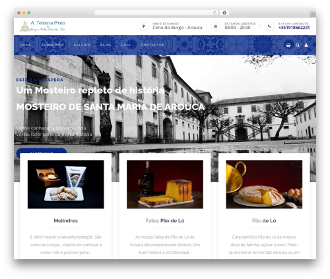The height and width of the screenshot is (279, 330).
Task: Click the Estamos Abertos label
Action: (240, 24)
